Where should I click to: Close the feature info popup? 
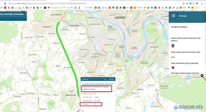(x=113, y=79)
